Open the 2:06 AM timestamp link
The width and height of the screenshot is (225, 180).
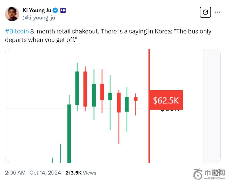point(15,173)
